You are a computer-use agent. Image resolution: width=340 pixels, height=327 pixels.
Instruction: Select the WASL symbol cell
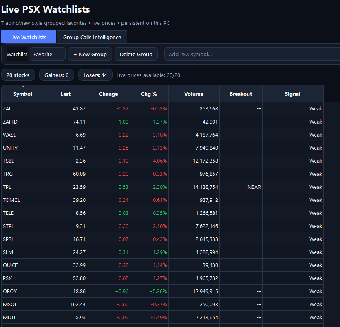pyautogui.click(x=23, y=135)
